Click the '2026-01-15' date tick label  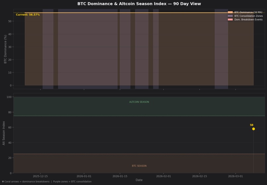[120, 176]
